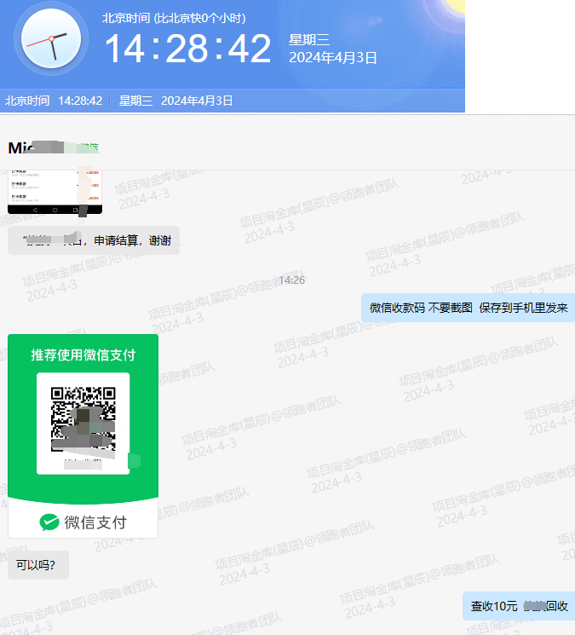575x635 pixels.
Task: Click the 微信支付 label under the QR code
Action: [x=95, y=522]
